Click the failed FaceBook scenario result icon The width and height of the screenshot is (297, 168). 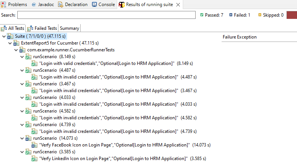[35, 145]
